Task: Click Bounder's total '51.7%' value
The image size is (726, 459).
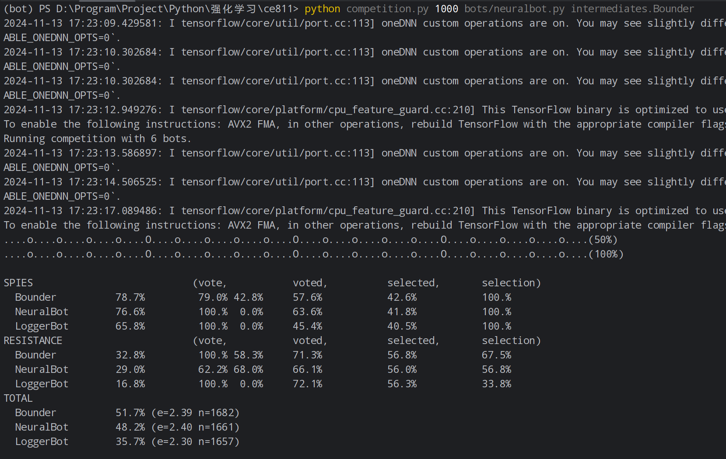Action: tap(130, 413)
